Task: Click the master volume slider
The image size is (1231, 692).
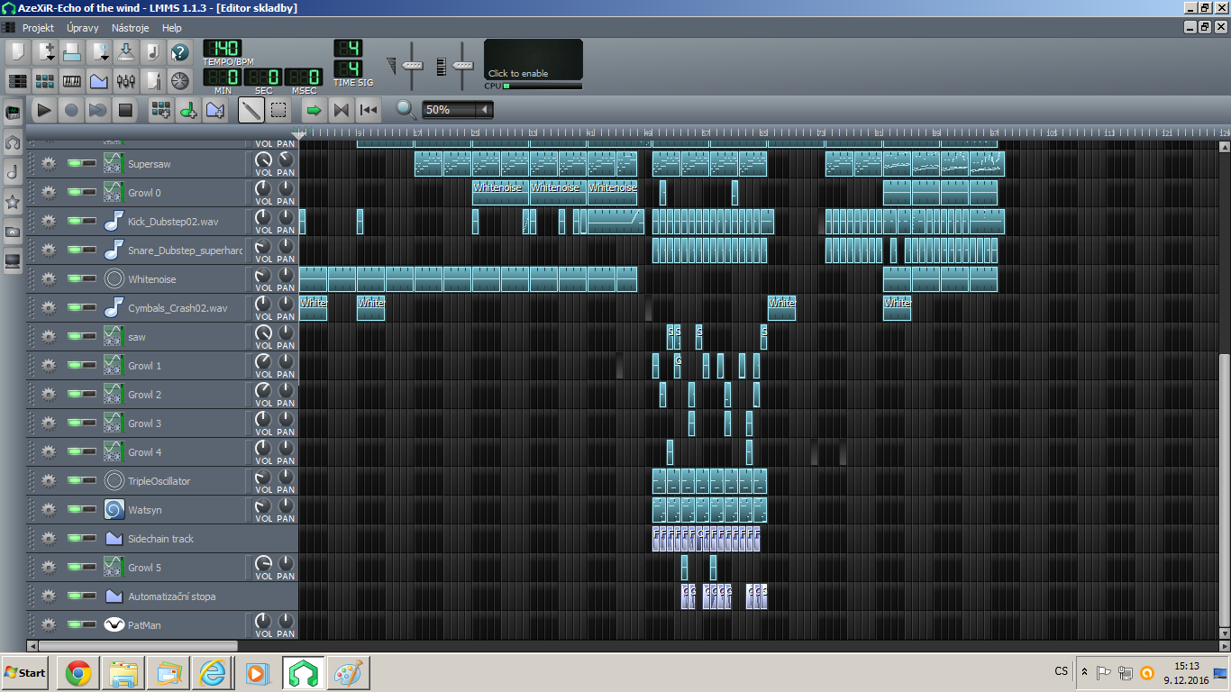Action: pyautogui.click(x=413, y=65)
